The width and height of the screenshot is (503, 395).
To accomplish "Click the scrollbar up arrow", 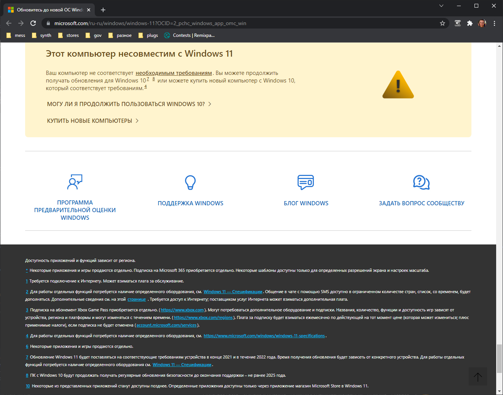I will tap(499, 46).
